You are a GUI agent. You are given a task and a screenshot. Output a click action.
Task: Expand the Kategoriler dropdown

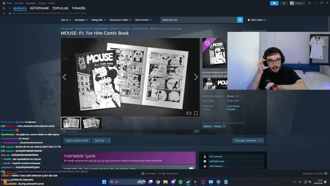click(x=98, y=20)
